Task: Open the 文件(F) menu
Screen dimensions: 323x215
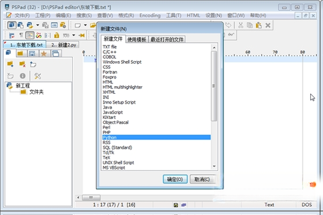Action: 22,16
